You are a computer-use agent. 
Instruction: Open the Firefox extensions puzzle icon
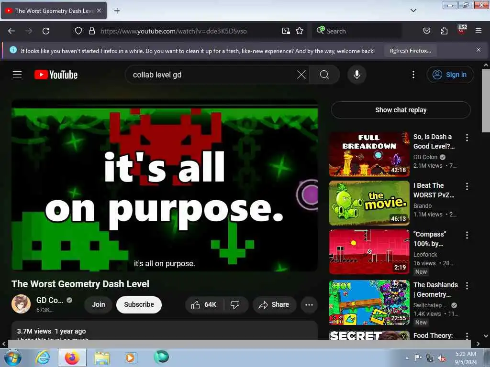(444, 31)
